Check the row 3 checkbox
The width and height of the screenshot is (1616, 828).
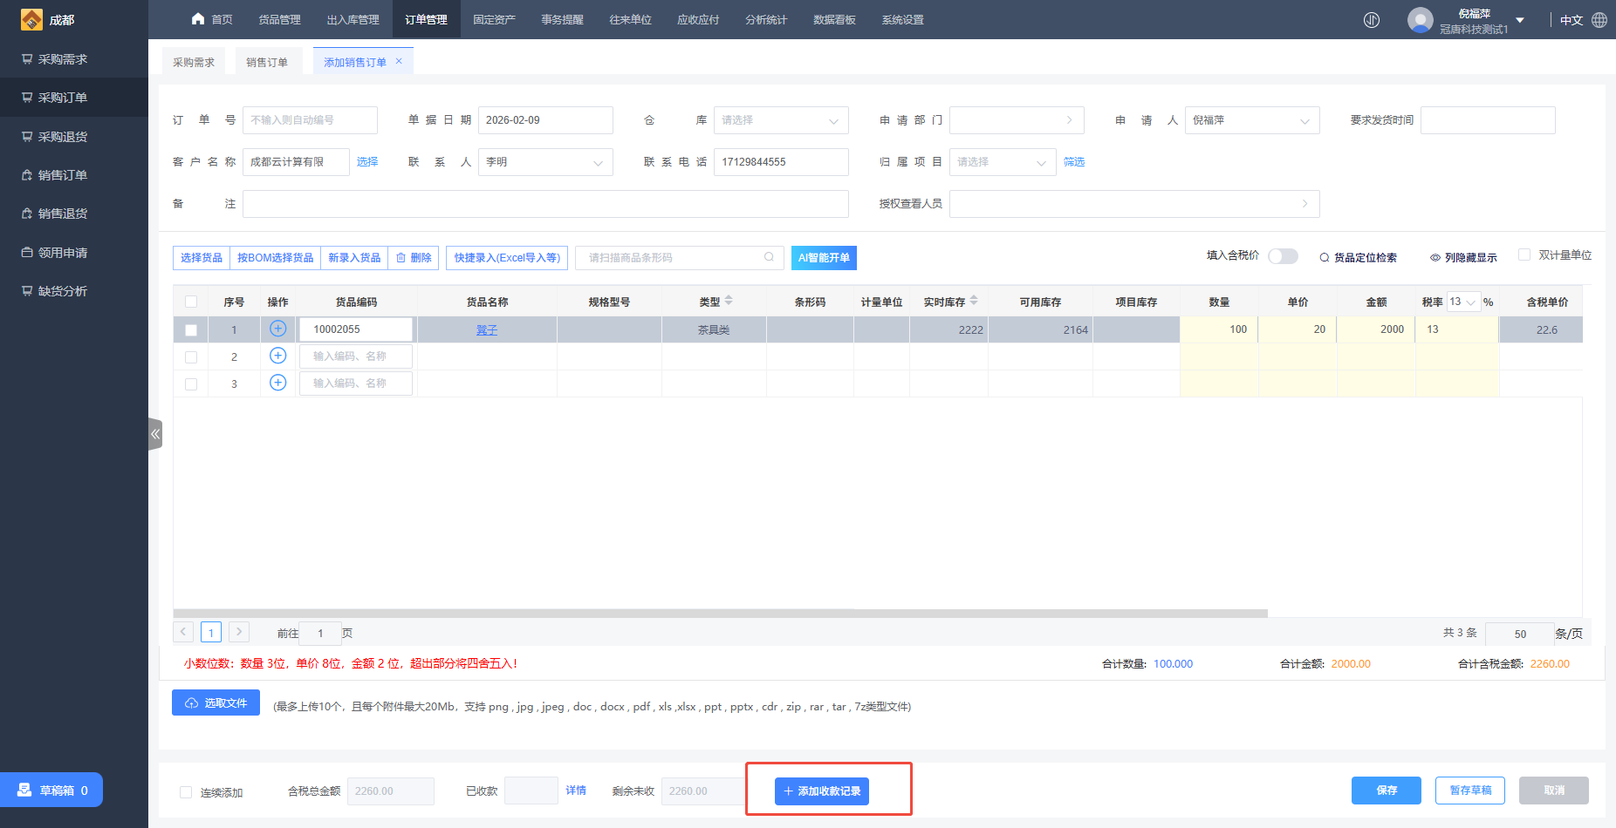click(x=191, y=384)
